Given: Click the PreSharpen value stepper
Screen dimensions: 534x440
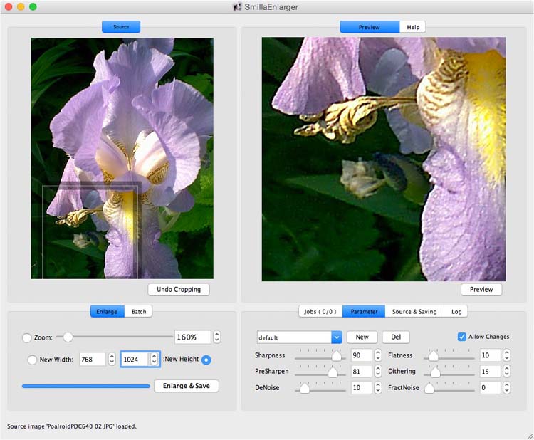Looking at the screenshot, I should pyautogui.click(x=377, y=372).
